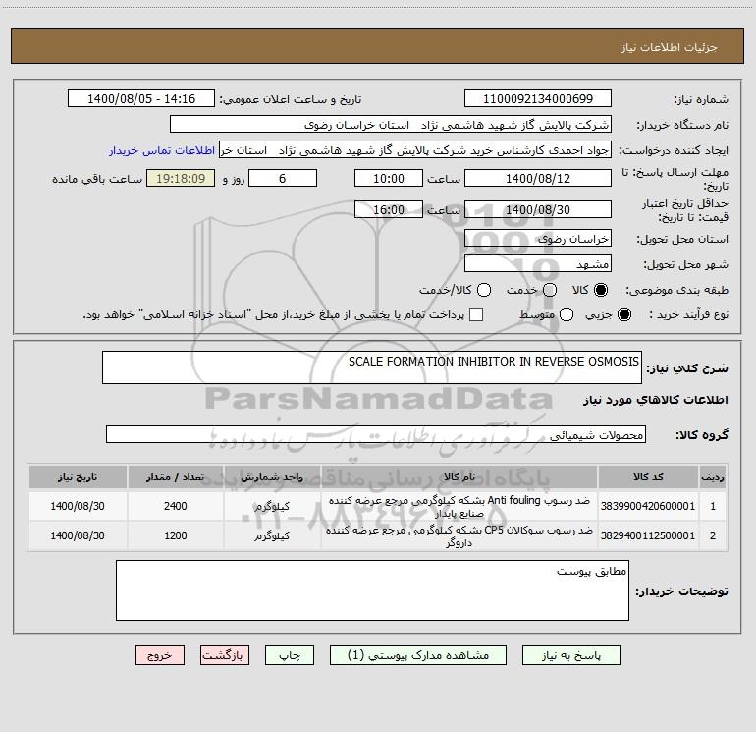
Task: Click the need number field 1100092134000699
Action: tap(538, 98)
